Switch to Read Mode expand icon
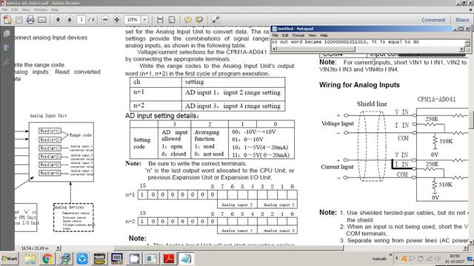This screenshot has height=266, width=474. (216, 20)
